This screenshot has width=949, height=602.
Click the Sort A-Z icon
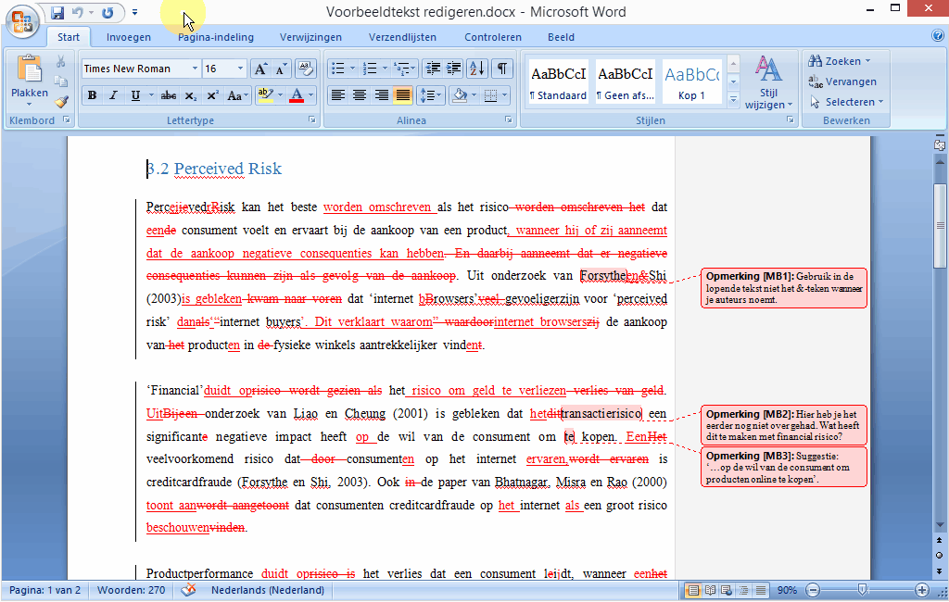tap(476, 69)
